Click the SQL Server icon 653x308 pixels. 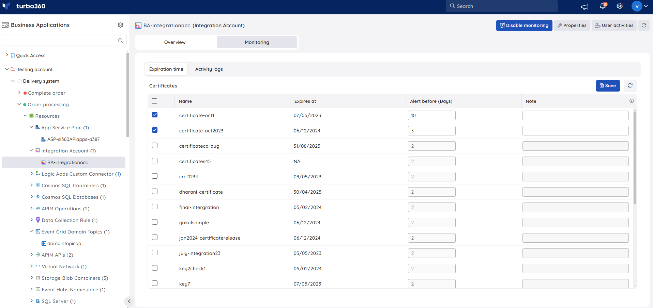[38, 301]
